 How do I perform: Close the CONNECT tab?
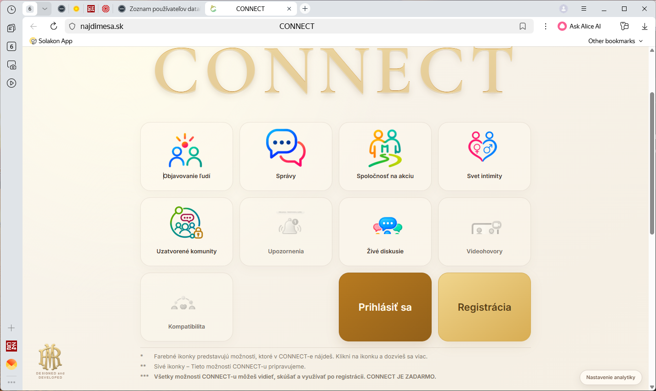point(289,9)
